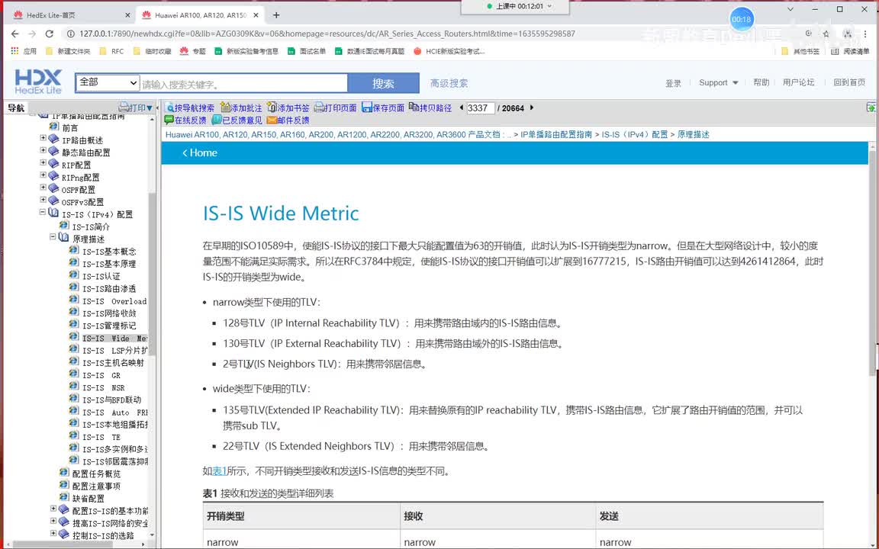The height and width of the screenshot is (549, 879).
Task: Collapse the IS-IS（IPv4）配置 node
Action: (43, 212)
